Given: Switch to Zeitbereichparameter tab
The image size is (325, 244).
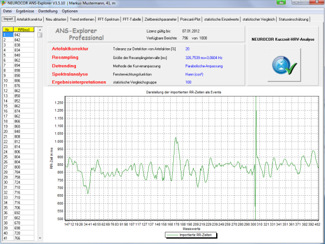Looking at the screenshot, I should [160, 20].
